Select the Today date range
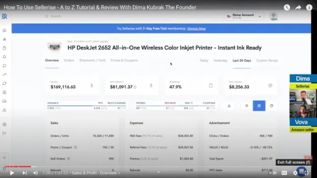The image size is (317, 178). click(204, 61)
